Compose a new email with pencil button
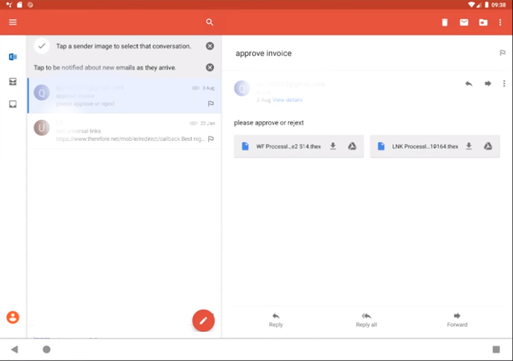Viewport: 513px width, 361px height. pos(204,321)
